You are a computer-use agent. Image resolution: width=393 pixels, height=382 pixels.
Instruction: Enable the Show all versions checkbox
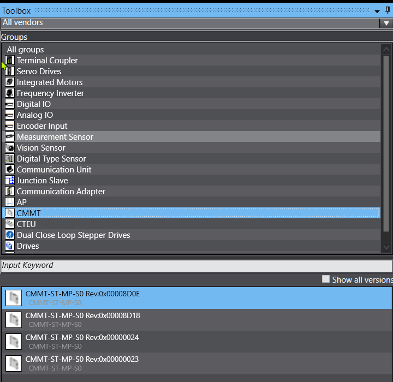click(x=325, y=279)
